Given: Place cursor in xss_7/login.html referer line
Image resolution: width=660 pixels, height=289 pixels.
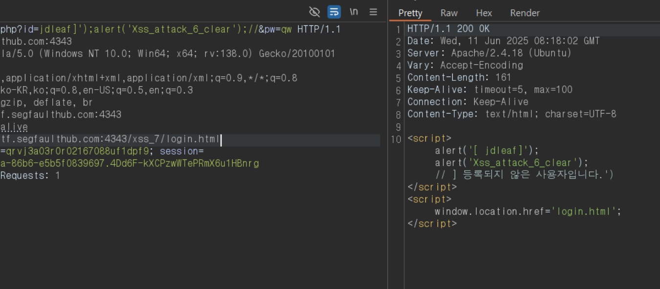Looking at the screenshot, I should tap(110, 140).
